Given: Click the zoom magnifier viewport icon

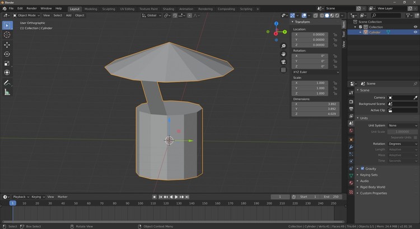Looking at the screenshot, I should pos(284,46).
